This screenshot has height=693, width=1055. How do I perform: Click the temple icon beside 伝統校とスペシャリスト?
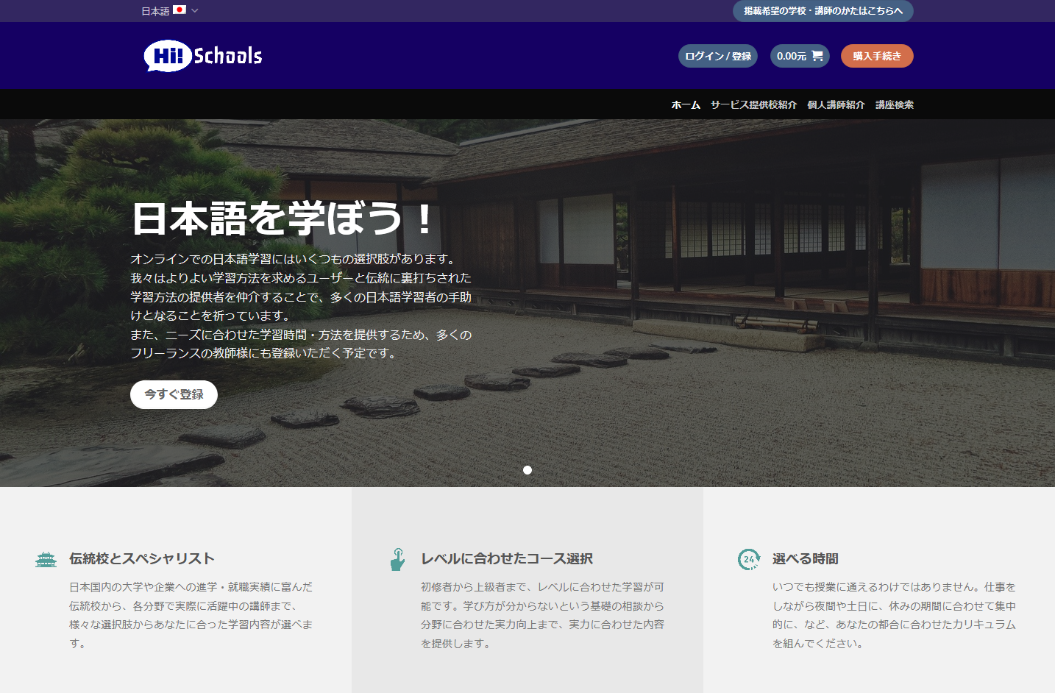tap(46, 560)
